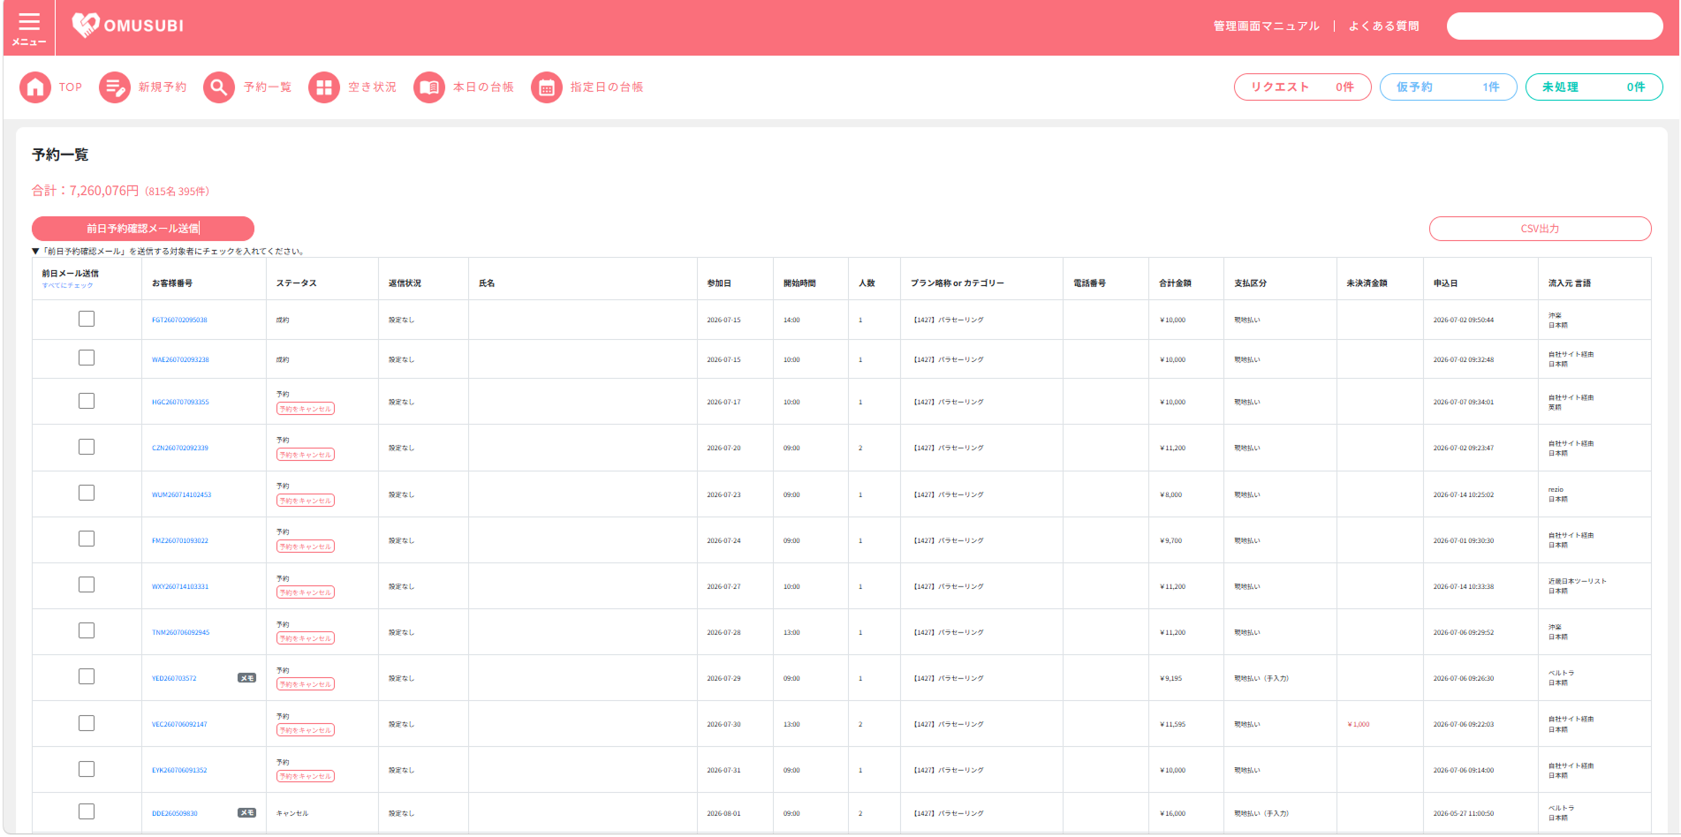Click 予約をキャンセル for VEC260706092147

(306, 730)
